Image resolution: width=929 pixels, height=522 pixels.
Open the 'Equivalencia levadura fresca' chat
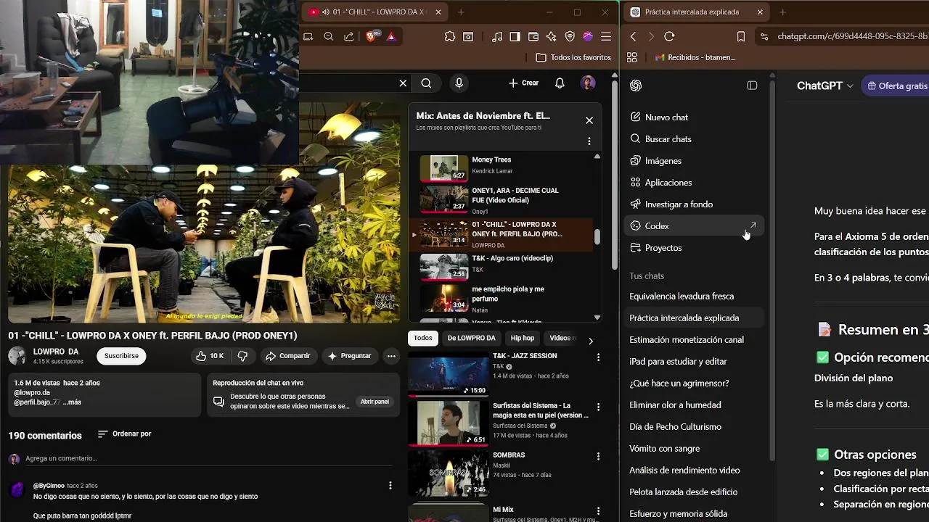pos(693,296)
